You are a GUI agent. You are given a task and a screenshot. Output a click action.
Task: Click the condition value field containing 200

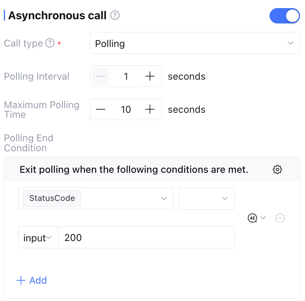pyautogui.click(x=146, y=237)
